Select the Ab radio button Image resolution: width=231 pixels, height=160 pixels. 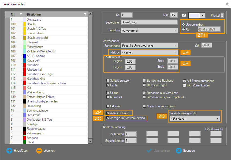pyautogui.click(x=183, y=29)
